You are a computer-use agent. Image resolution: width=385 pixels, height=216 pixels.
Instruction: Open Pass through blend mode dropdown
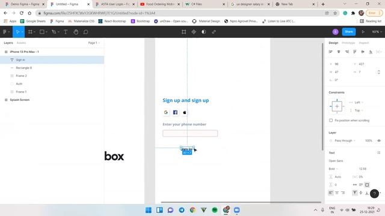pyautogui.click(x=345, y=140)
